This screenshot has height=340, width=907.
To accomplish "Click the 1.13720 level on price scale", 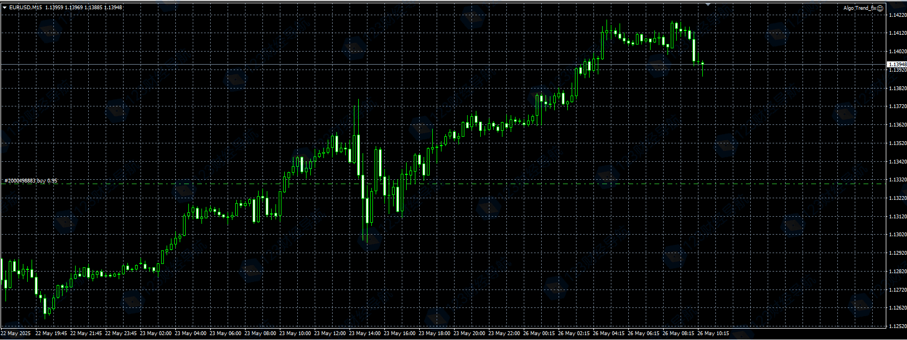I will [897, 106].
